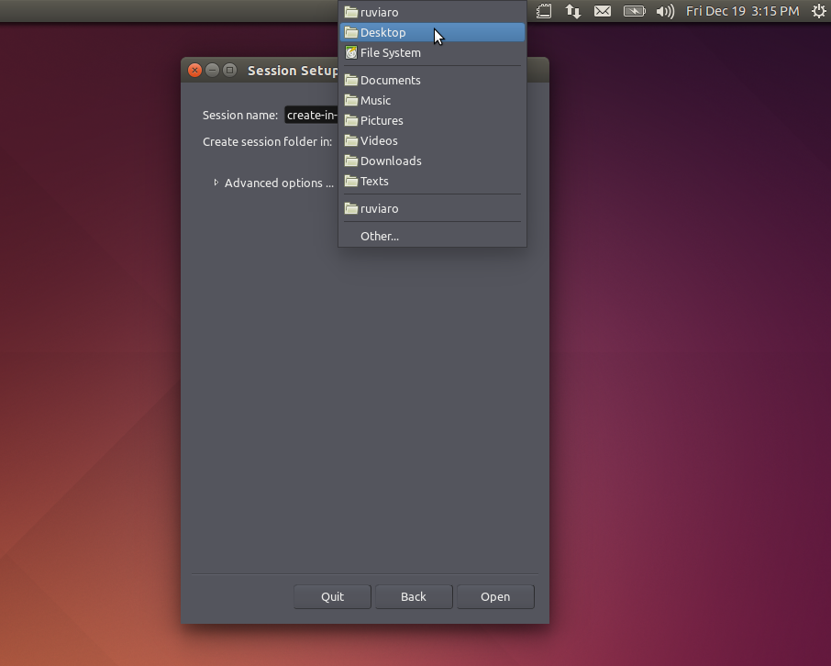Select Desktop from the folder list
The height and width of the screenshot is (666, 831).
coord(383,32)
